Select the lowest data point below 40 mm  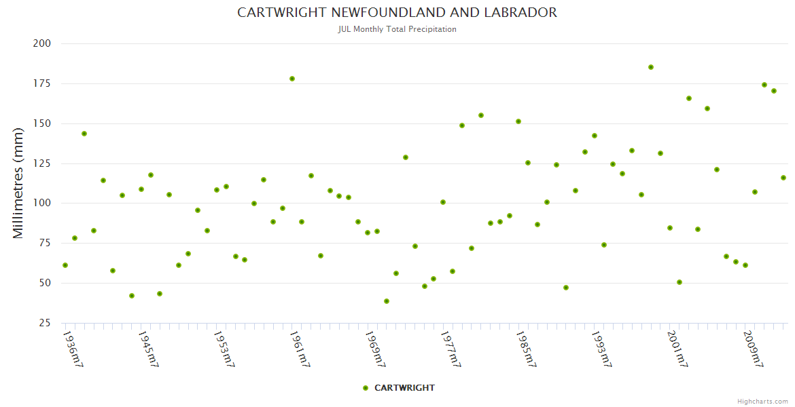pos(387,301)
